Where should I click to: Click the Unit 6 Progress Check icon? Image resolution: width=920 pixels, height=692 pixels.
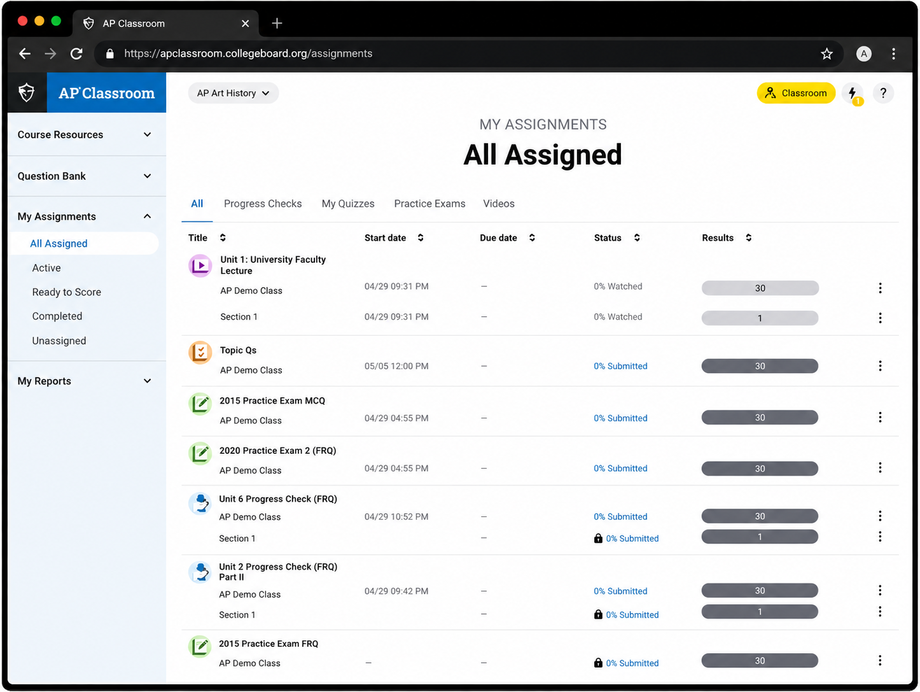[200, 504]
